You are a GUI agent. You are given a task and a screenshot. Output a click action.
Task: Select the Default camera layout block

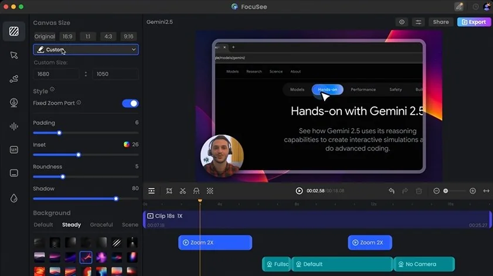(342, 264)
